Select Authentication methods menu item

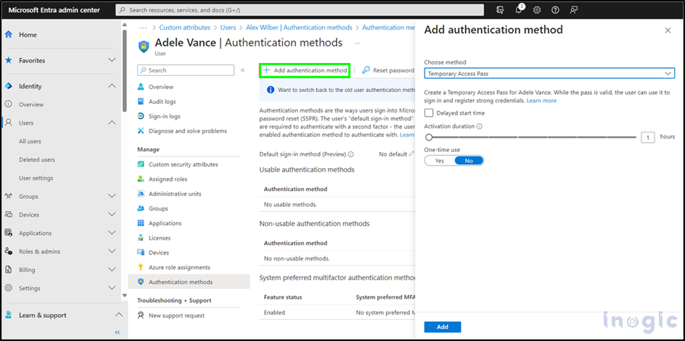(x=180, y=282)
